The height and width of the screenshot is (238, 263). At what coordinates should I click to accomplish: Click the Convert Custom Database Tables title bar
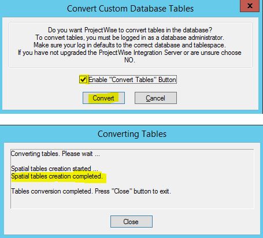[x=130, y=9]
